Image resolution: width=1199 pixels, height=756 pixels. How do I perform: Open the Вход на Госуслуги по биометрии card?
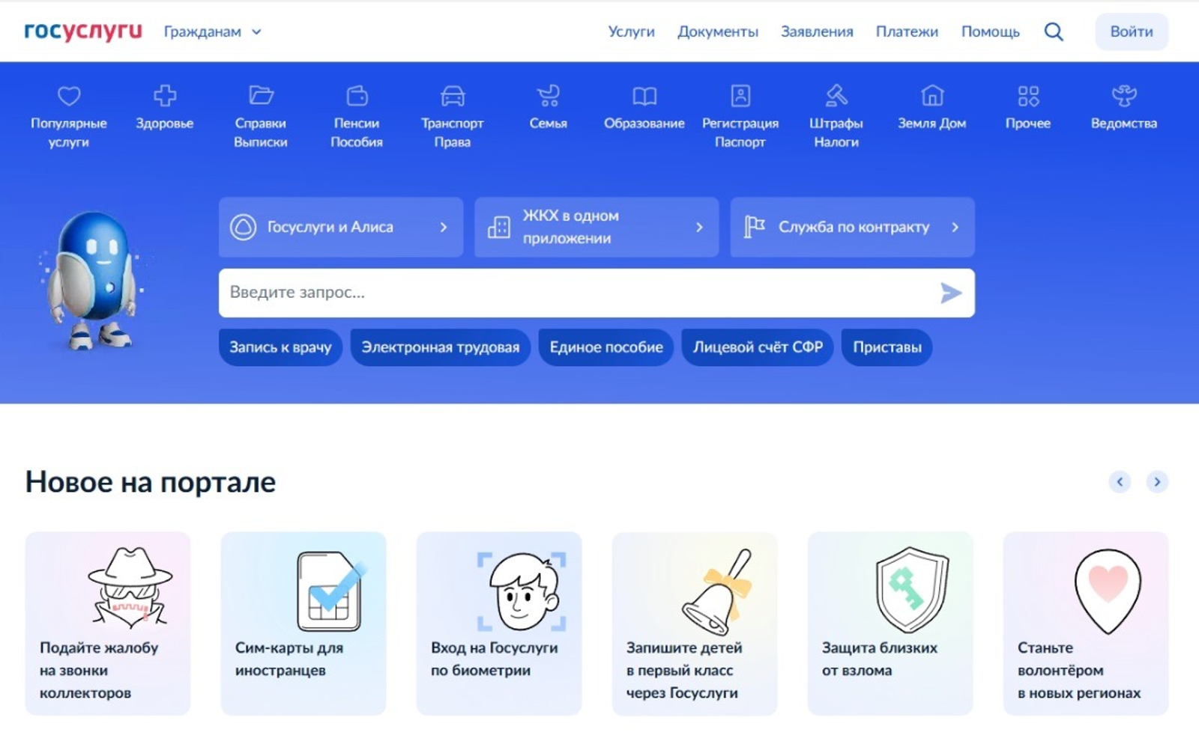(x=498, y=623)
